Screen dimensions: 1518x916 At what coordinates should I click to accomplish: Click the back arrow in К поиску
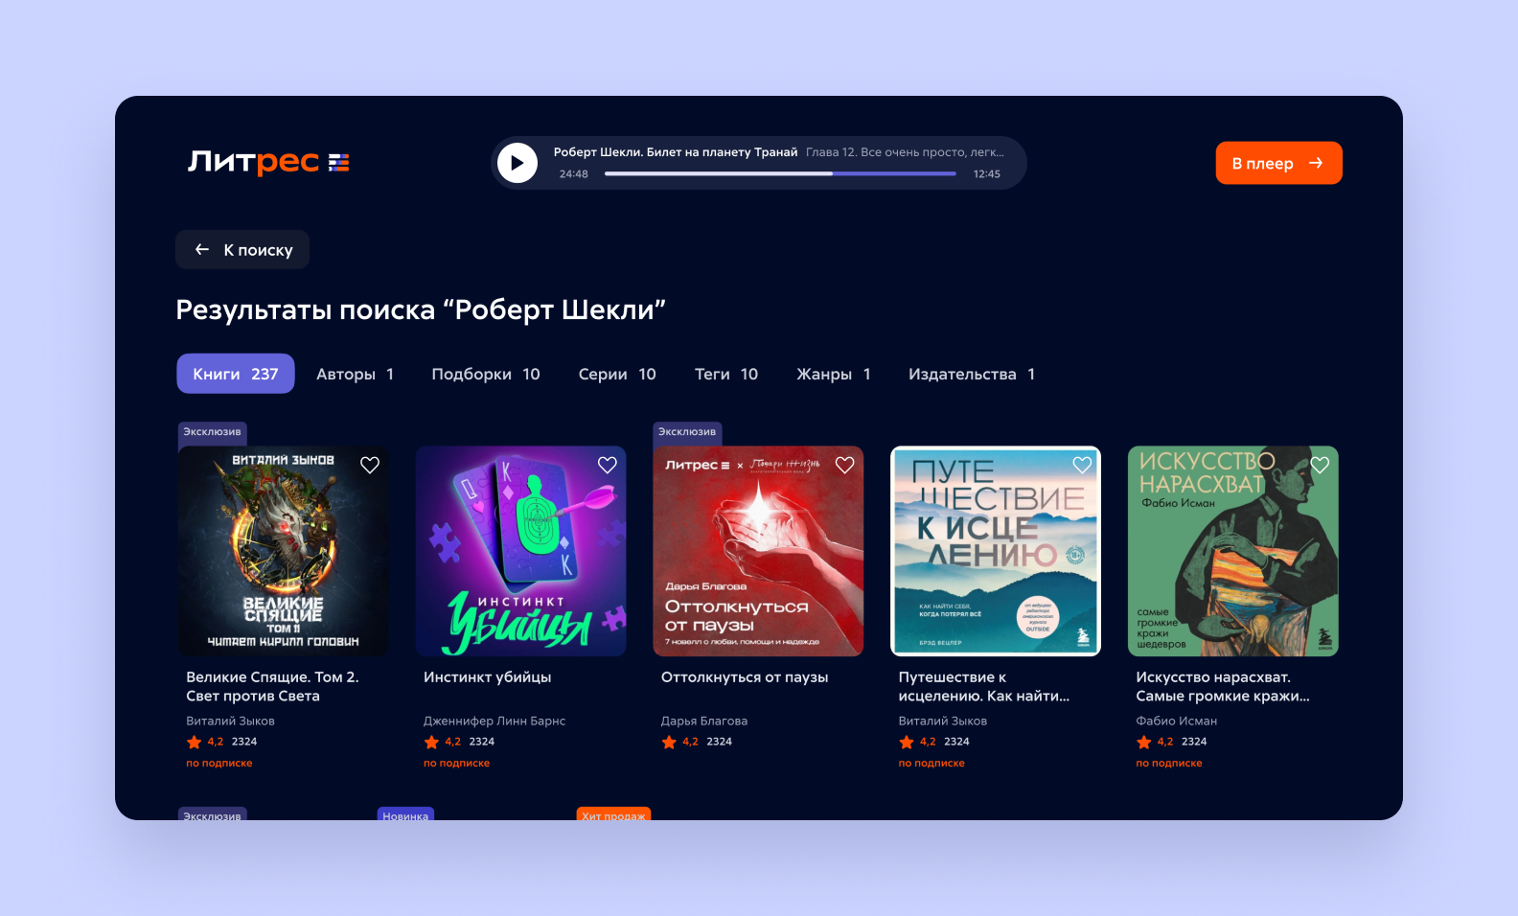202,249
